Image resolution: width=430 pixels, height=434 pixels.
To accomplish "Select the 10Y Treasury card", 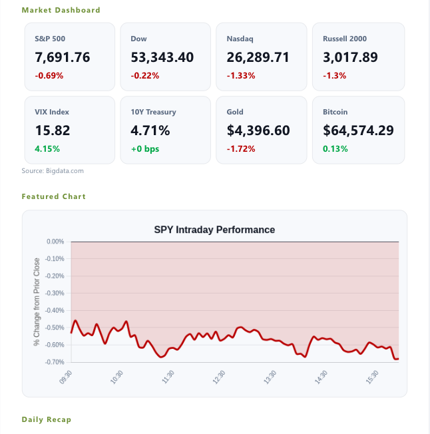I will pos(166,130).
